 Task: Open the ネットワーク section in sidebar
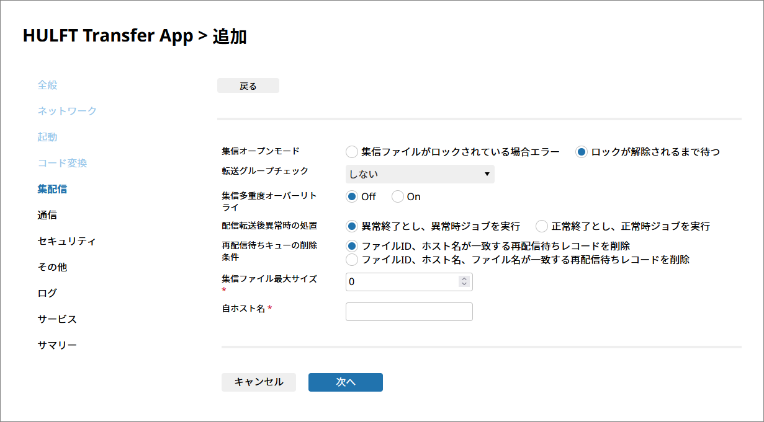[x=67, y=111]
